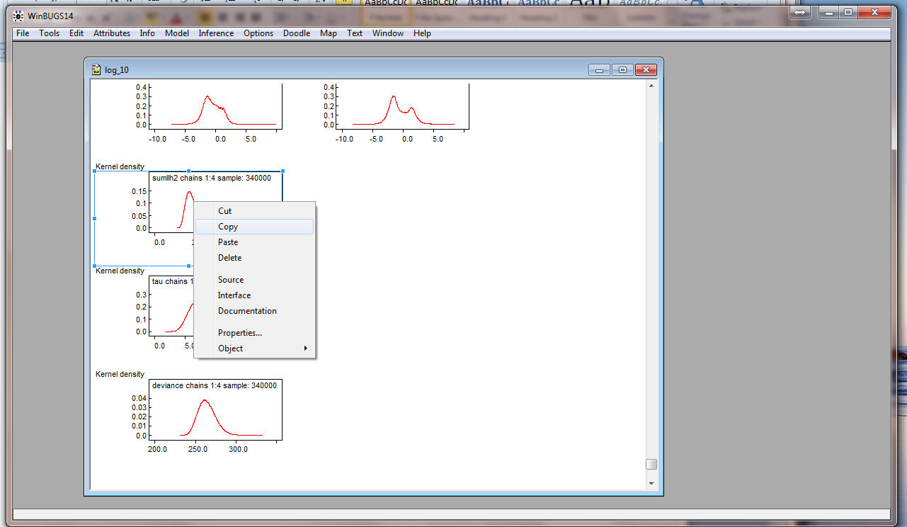Choose Documentation from the context menu

247,311
